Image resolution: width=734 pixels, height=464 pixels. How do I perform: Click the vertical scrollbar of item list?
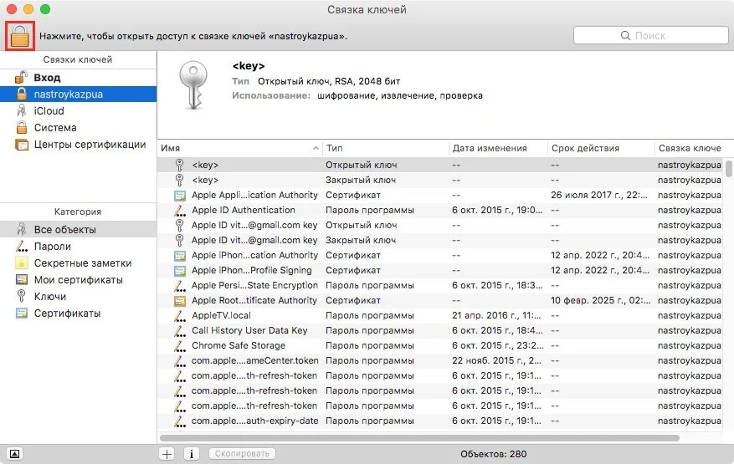click(729, 169)
